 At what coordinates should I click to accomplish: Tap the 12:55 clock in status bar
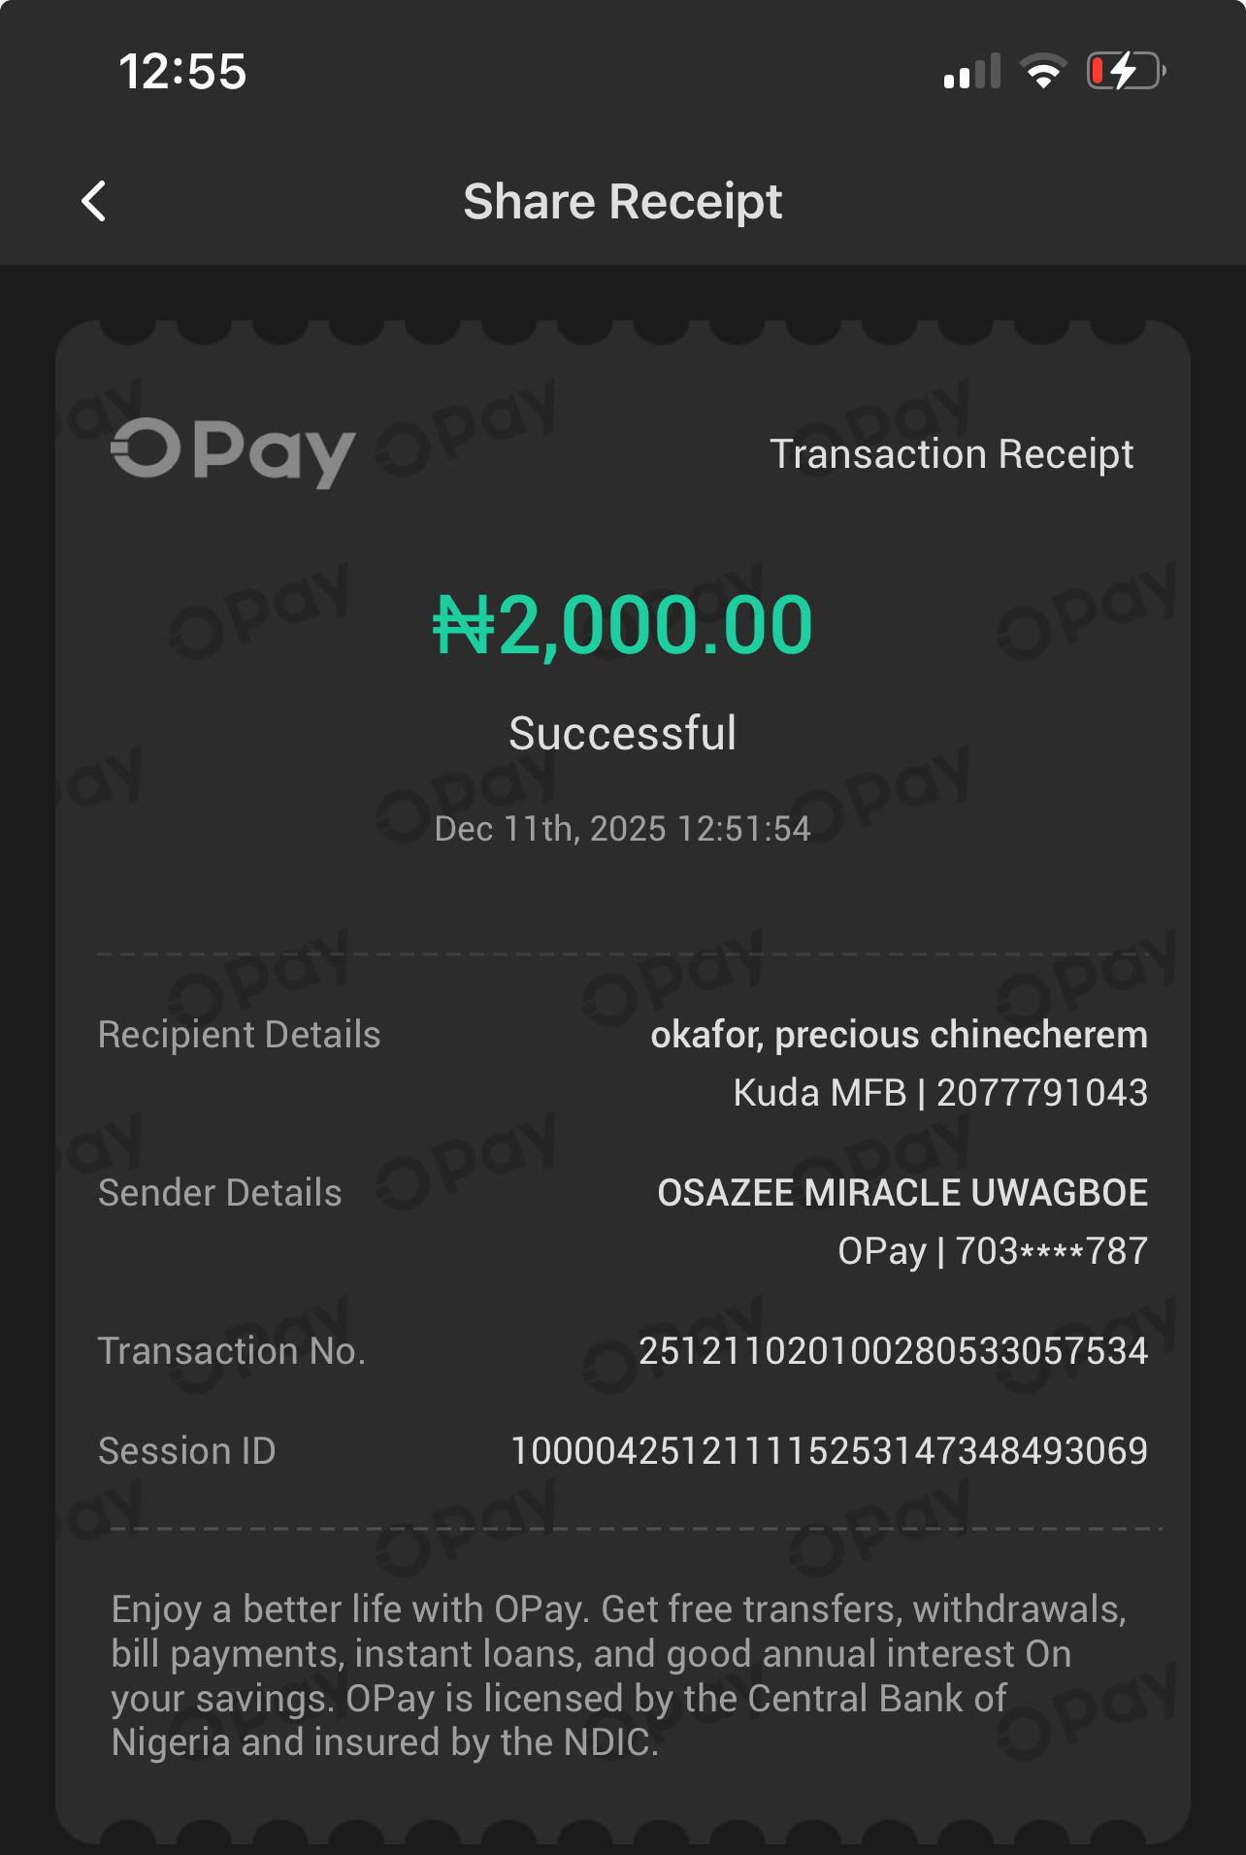pos(182,72)
